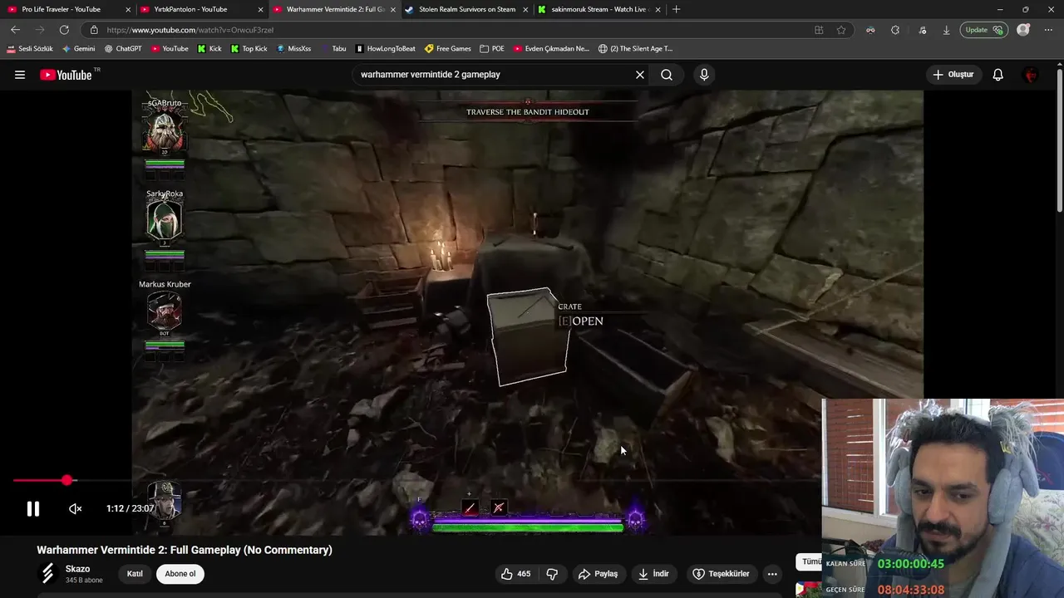1064x598 pixels.
Task: Open a new browser tab
Action: click(676, 9)
